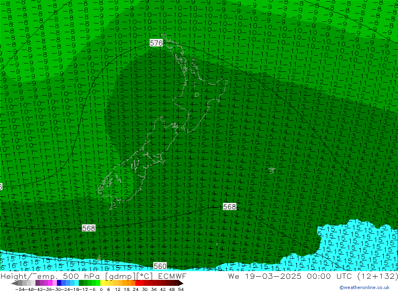
Task: Select the 568 label southwest of New Zealand
Action: coord(89,228)
